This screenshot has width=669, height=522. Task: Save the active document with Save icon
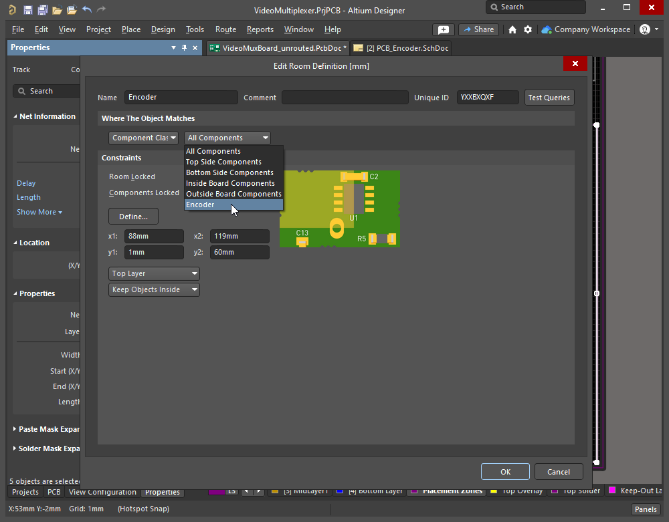[x=27, y=10]
